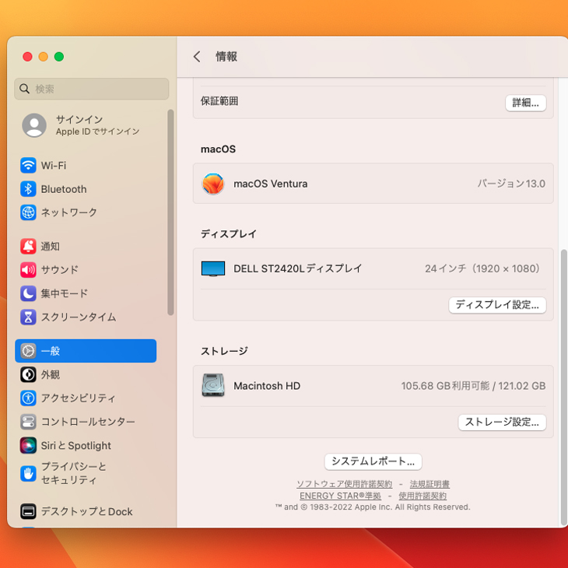Click the sidebar vertical scrollbar
The height and width of the screenshot is (568, 568).
[x=170, y=212]
